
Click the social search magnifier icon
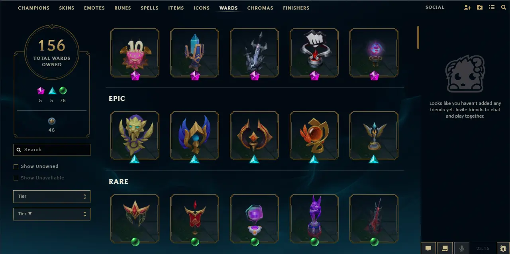(504, 8)
